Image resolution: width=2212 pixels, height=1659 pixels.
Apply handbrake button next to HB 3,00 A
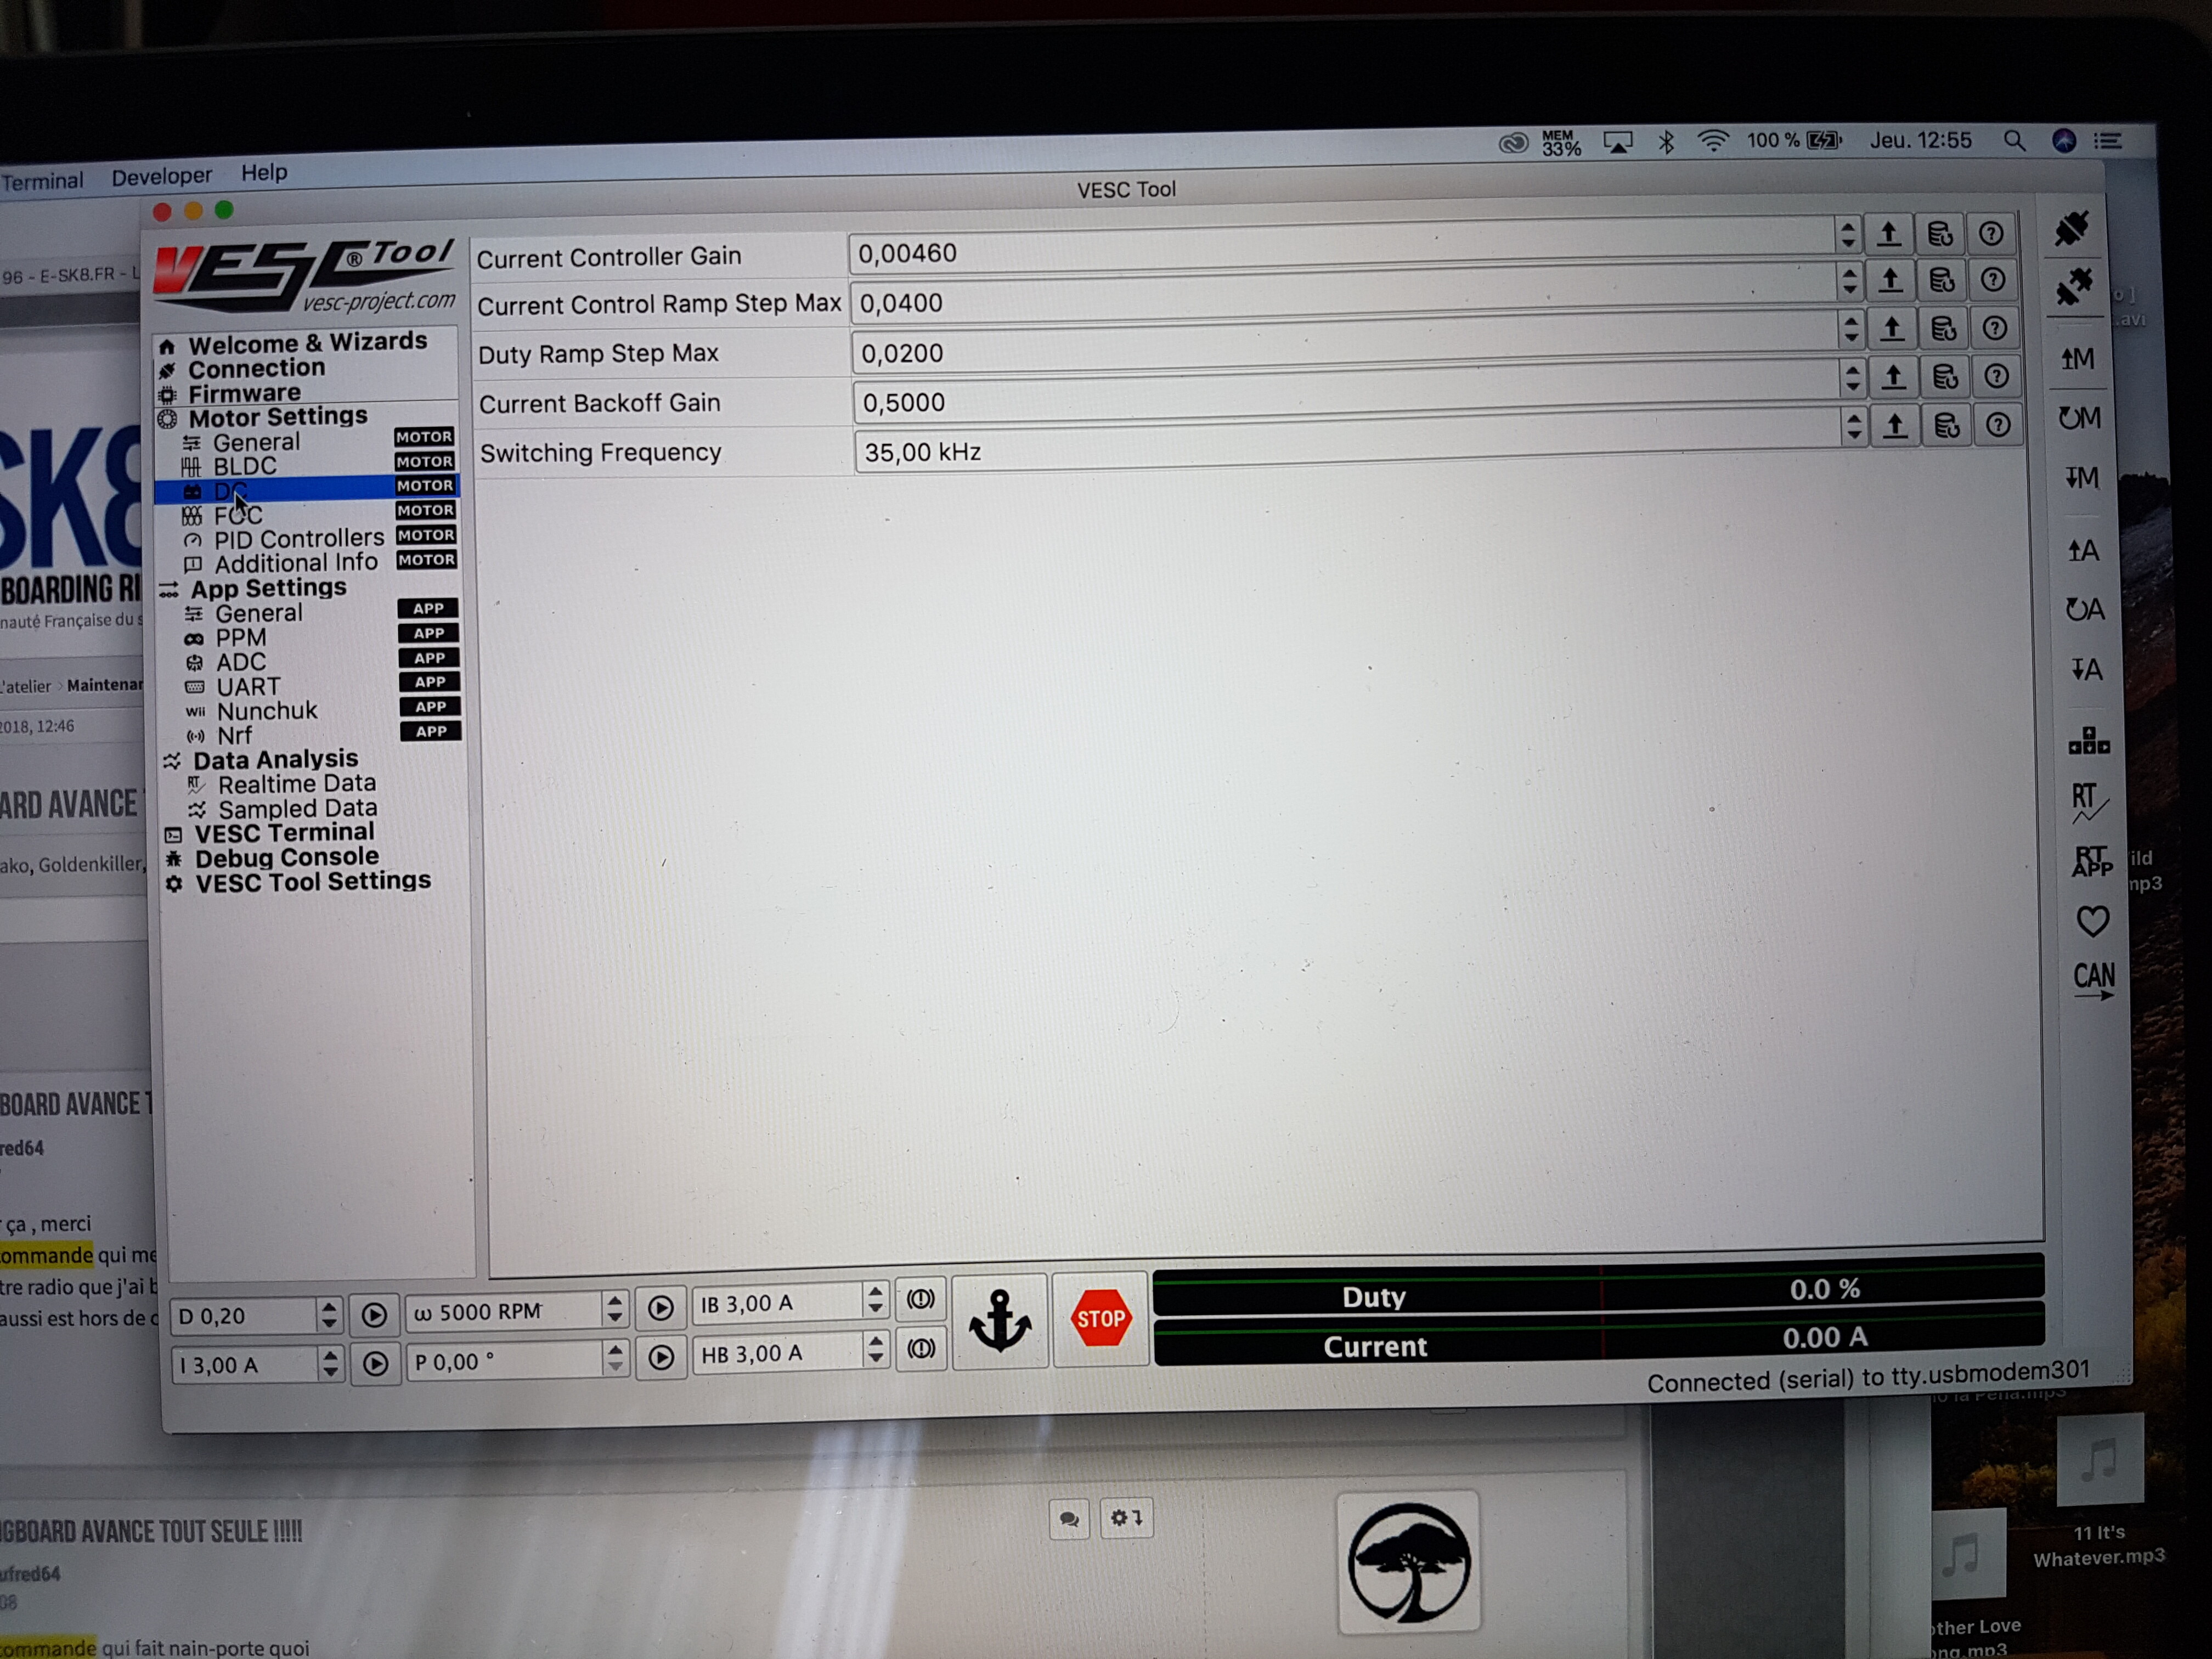click(921, 1349)
